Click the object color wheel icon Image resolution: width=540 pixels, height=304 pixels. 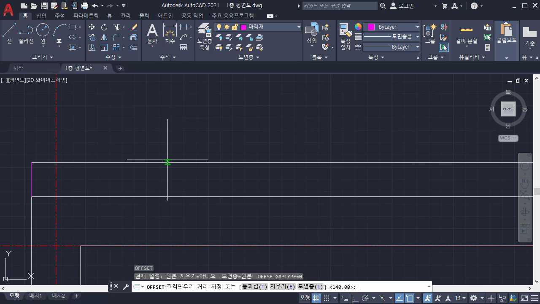pos(358,27)
